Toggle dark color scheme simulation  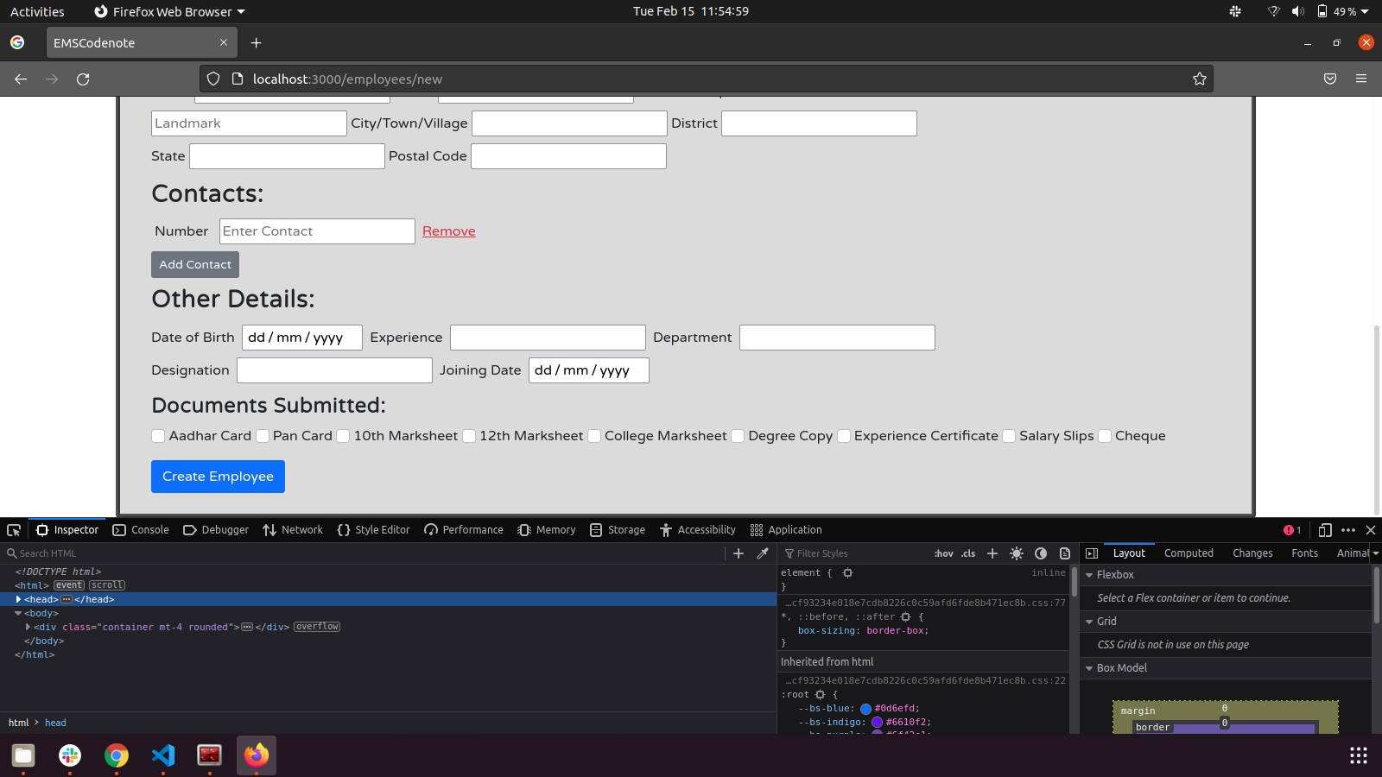pos(1041,553)
